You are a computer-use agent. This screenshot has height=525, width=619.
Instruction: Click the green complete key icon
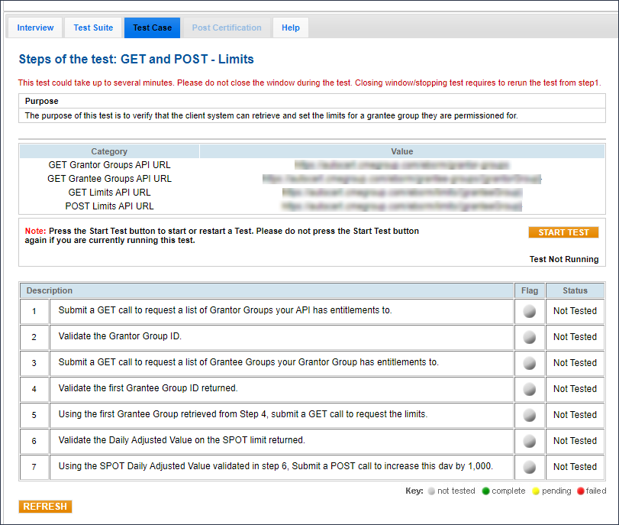tap(485, 491)
